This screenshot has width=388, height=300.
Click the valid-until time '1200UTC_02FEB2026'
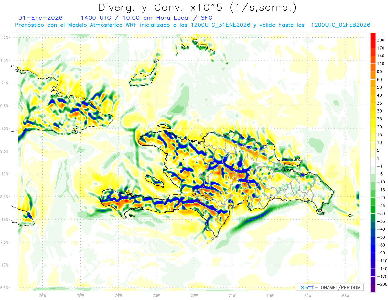tap(340, 25)
